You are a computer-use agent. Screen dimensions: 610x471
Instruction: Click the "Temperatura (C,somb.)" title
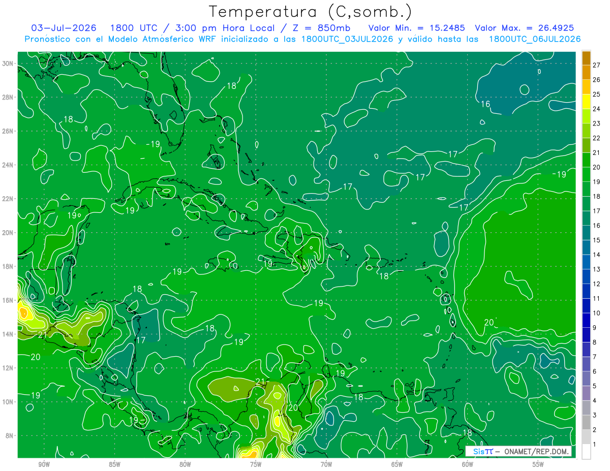click(310, 12)
